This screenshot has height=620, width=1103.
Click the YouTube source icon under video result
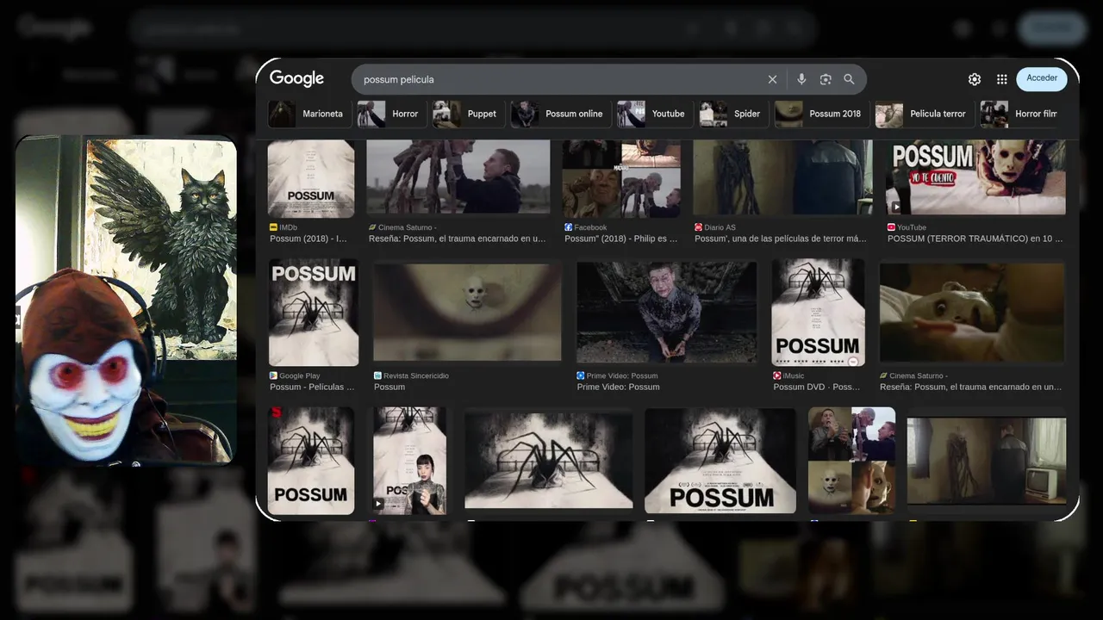point(891,227)
